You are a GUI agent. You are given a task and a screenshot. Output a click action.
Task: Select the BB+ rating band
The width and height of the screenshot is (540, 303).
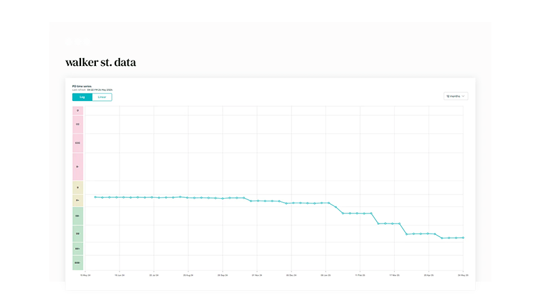(x=78, y=249)
